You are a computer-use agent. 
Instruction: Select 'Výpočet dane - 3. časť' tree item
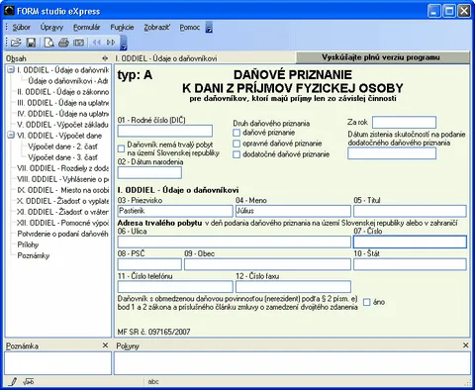(x=62, y=157)
